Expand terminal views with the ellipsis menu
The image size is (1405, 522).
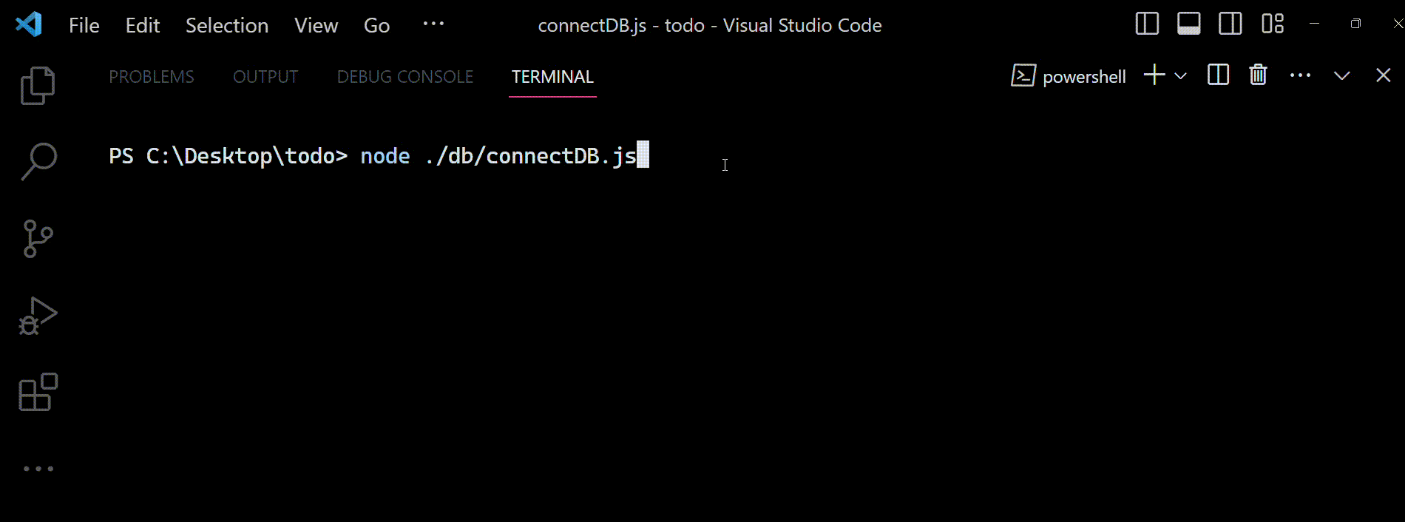click(x=1300, y=75)
